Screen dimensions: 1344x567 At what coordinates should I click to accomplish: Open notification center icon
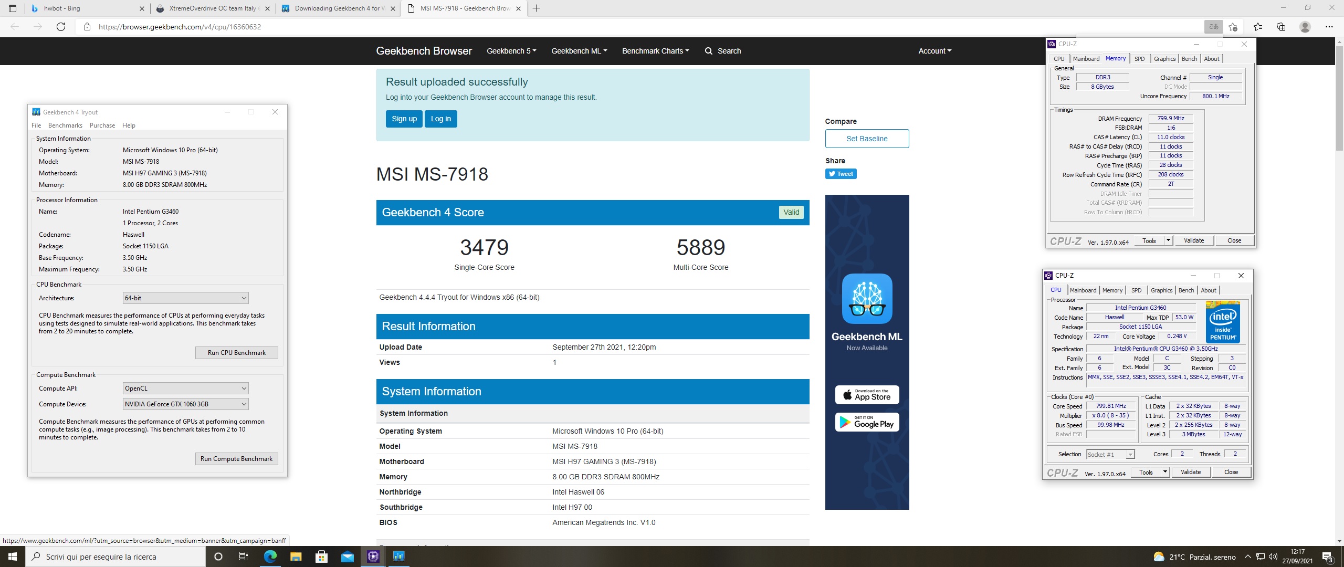[x=1328, y=557]
